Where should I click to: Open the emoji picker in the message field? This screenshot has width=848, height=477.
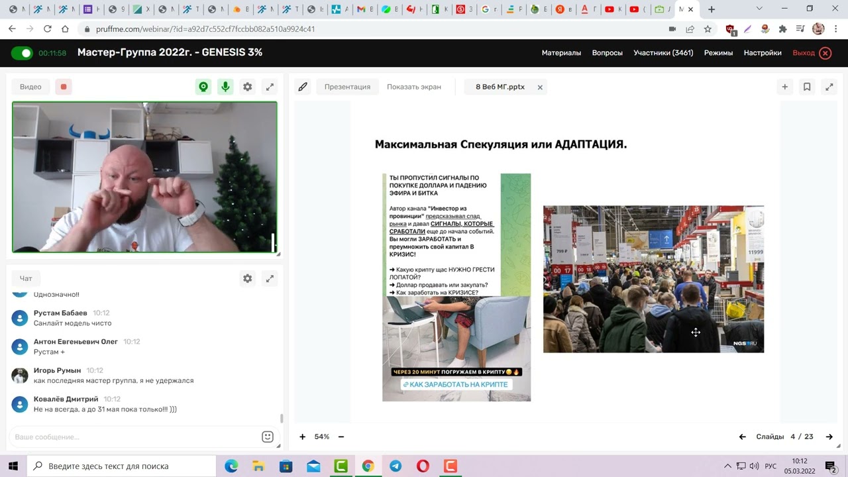267,436
